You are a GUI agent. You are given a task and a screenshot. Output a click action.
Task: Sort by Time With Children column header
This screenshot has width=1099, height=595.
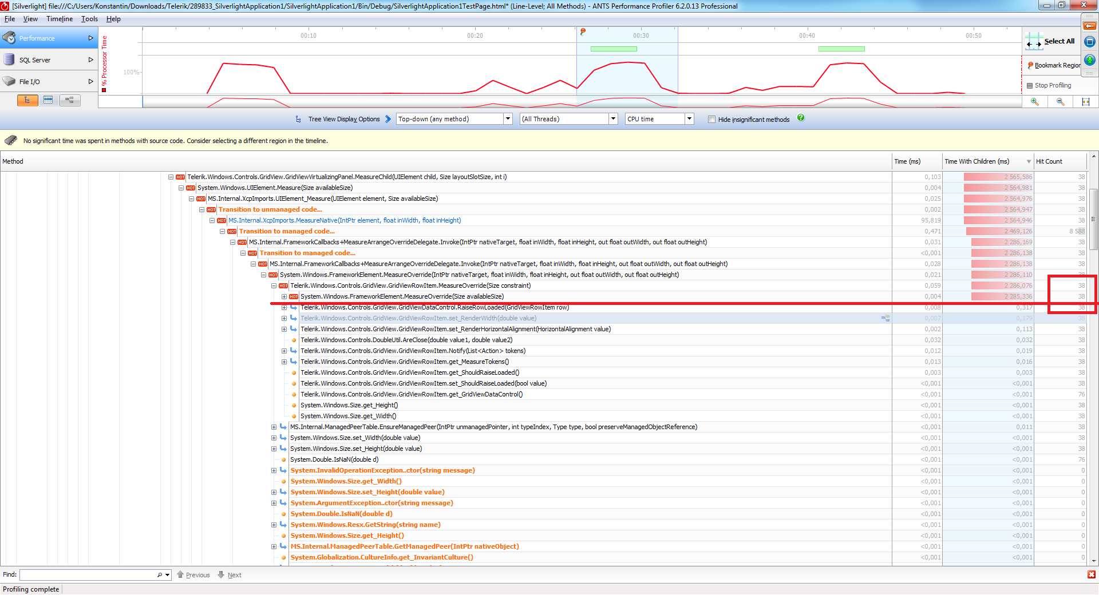[988, 161]
